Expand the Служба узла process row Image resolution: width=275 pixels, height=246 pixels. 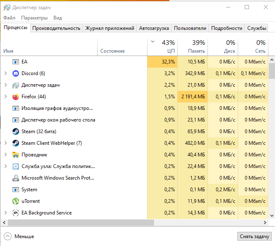6,166
